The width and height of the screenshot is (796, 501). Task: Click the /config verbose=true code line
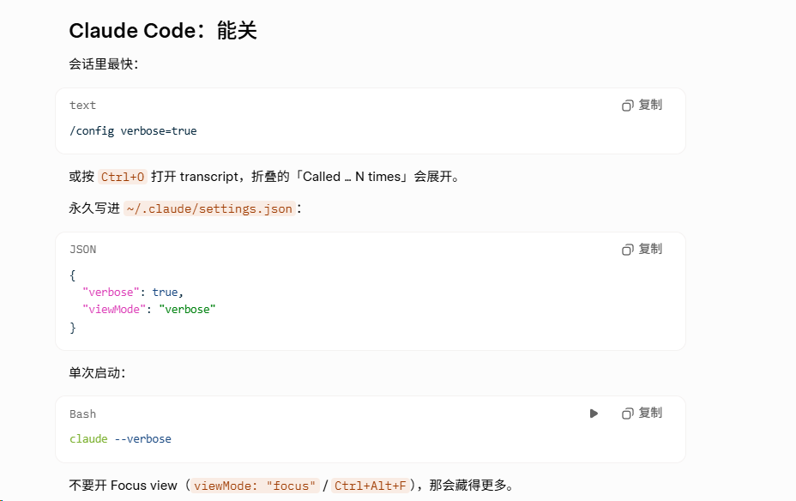tap(133, 131)
